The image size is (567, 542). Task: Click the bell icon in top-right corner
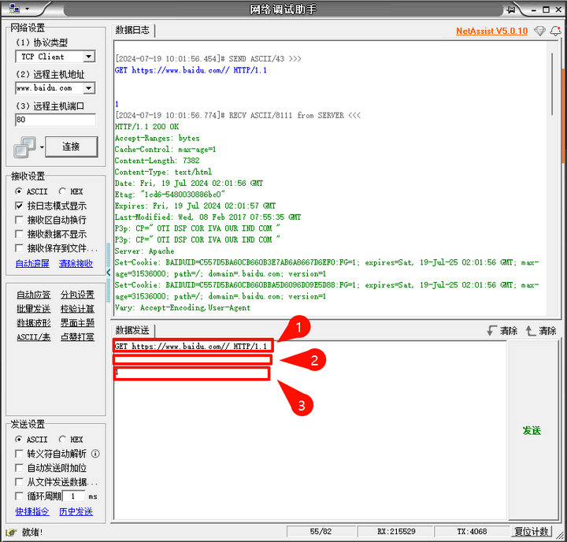coord(555,31)
